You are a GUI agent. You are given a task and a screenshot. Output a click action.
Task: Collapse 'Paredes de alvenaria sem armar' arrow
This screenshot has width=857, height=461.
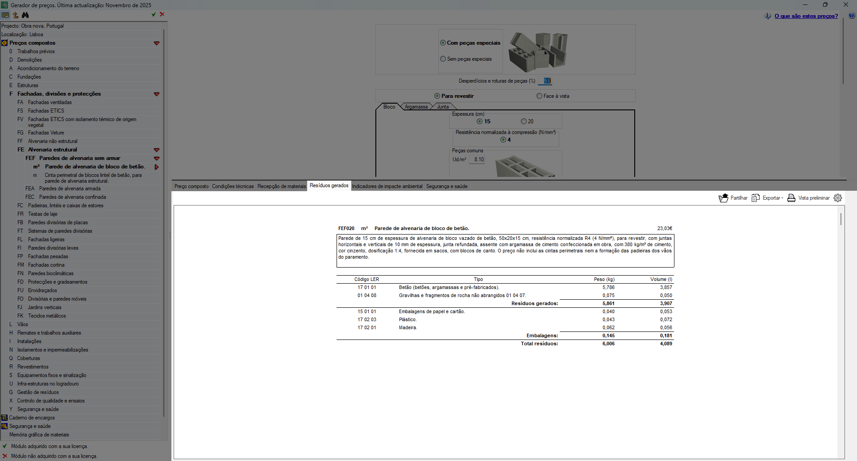(x=157, y=159)
